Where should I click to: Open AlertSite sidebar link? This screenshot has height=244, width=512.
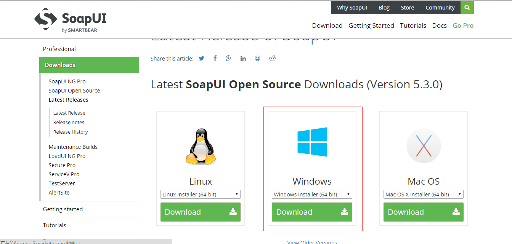coord(59,193)
